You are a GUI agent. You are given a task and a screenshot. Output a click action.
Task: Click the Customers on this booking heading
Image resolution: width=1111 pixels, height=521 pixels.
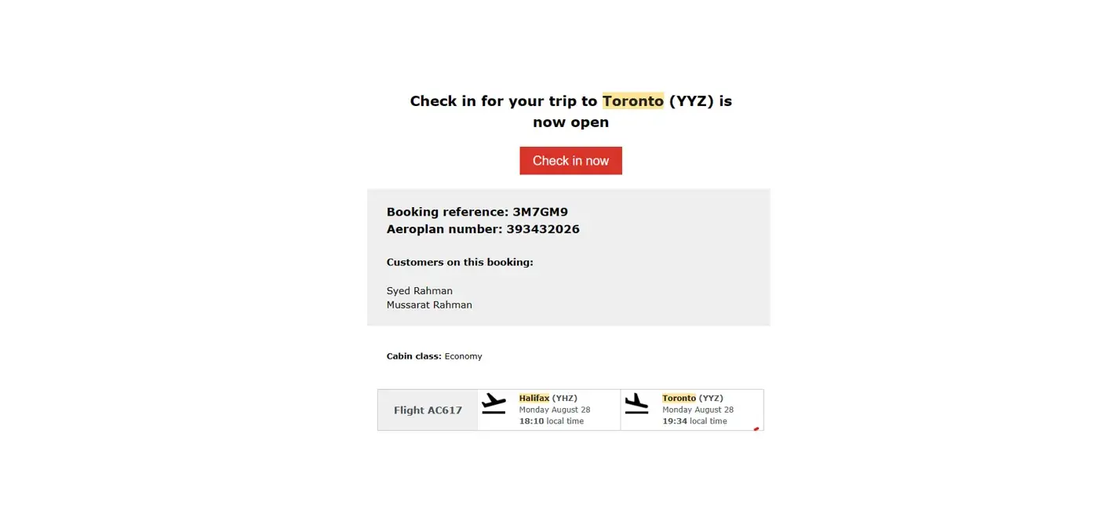(460, 262)
